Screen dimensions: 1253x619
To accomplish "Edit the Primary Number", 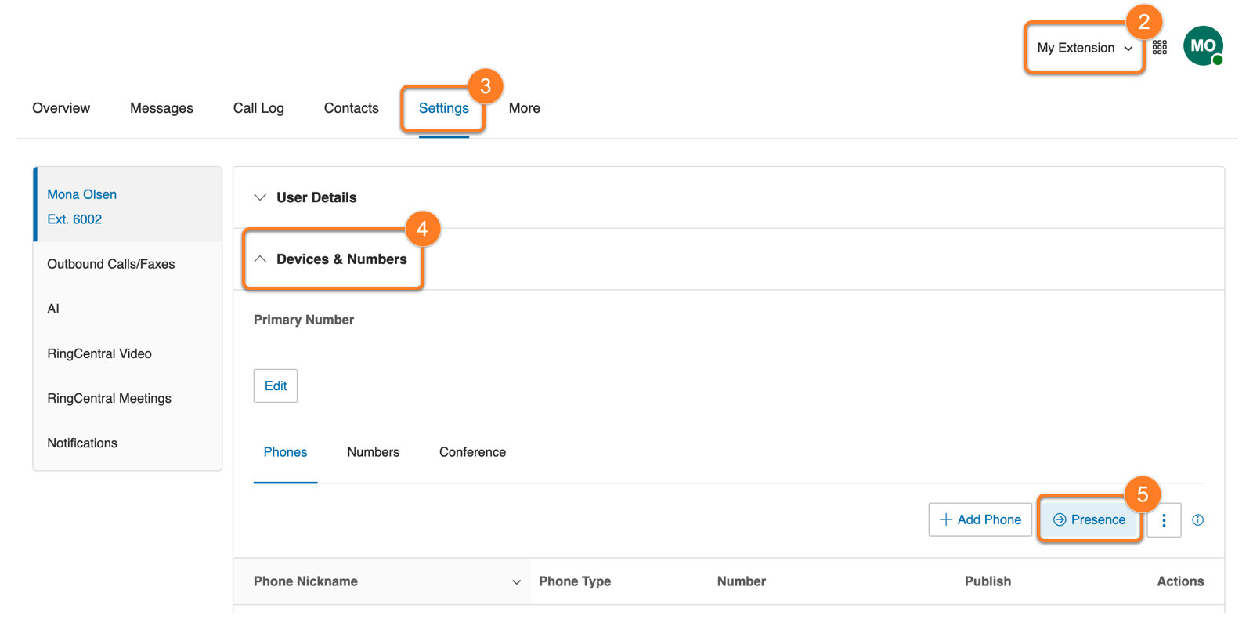I will (x=275, y=386).
